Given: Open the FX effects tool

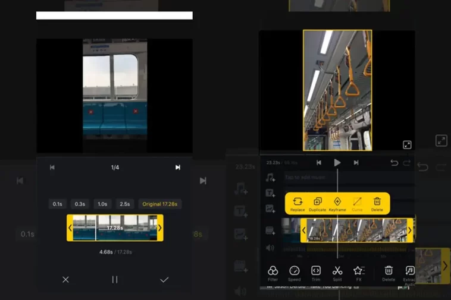Looking at the screenshot, I should point(359,274).
